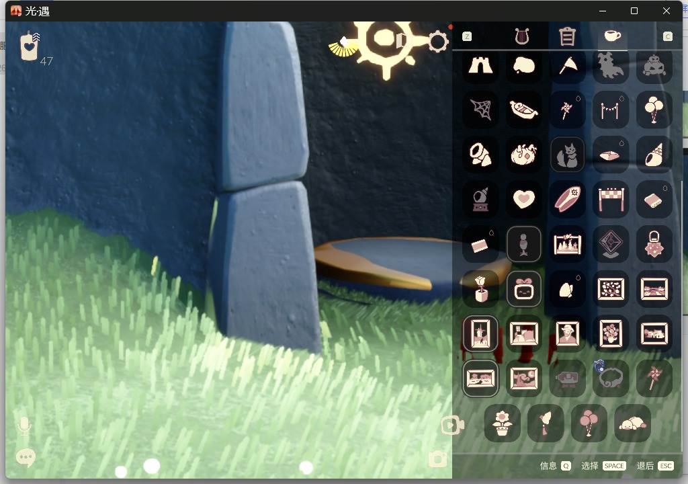The image size is (688, 484).
Task: Switch to the harp instruments tab
Action: [x=521, y=36]
